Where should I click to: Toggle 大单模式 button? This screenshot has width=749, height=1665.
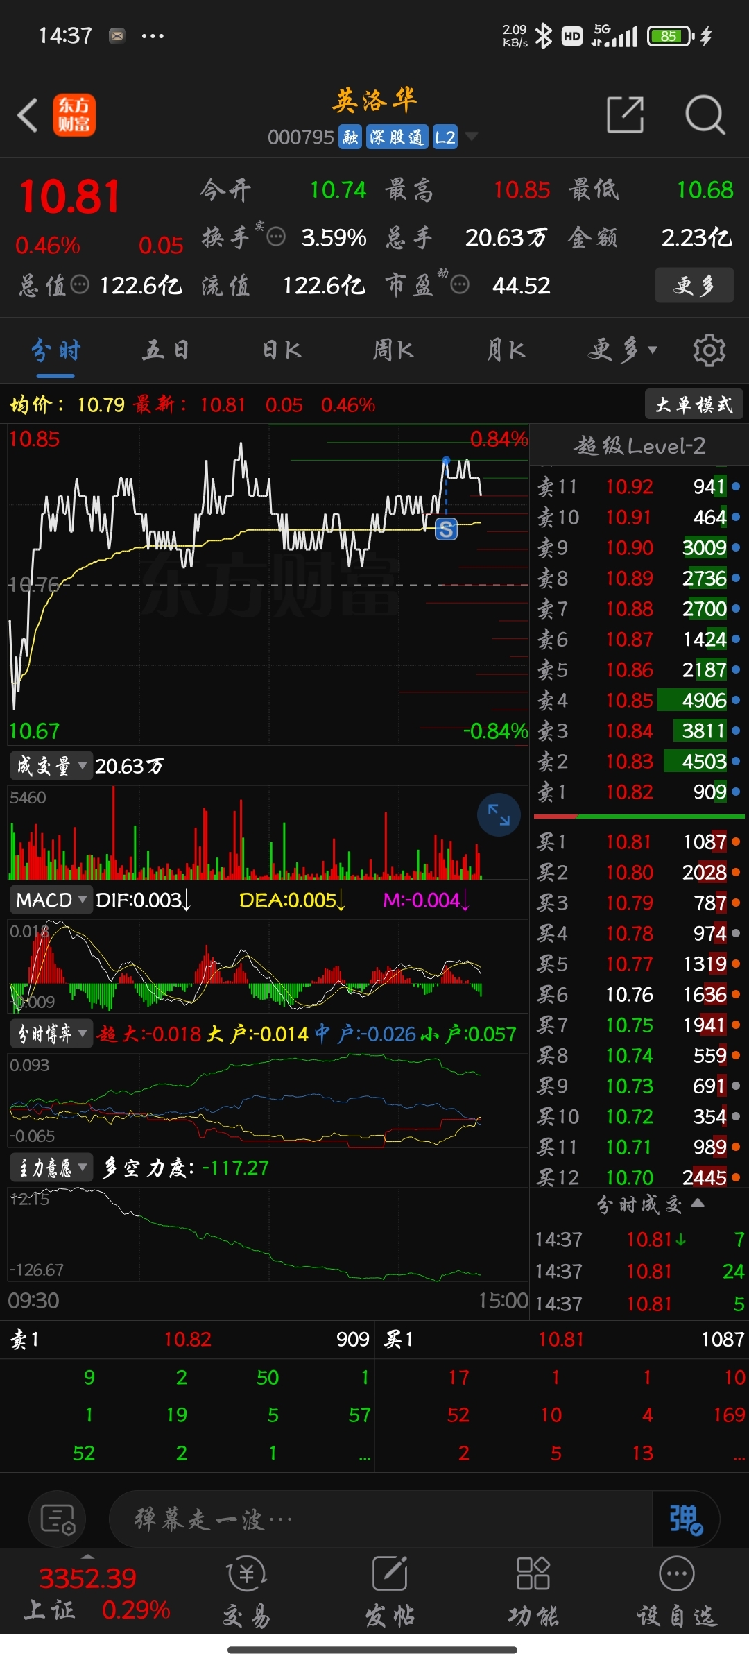coord(694,404)
